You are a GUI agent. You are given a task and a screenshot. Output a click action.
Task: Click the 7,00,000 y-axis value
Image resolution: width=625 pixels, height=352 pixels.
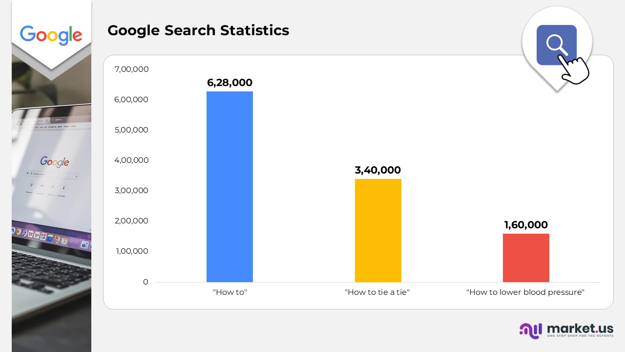coord(131,69)
